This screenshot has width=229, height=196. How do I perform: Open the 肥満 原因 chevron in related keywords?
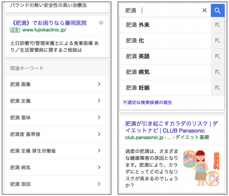(99, 184)
